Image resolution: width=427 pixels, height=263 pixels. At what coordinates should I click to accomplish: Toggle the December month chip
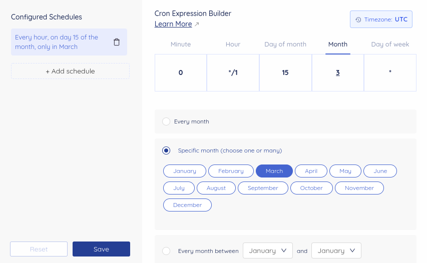pyautogui.click(x=187, y=205)
